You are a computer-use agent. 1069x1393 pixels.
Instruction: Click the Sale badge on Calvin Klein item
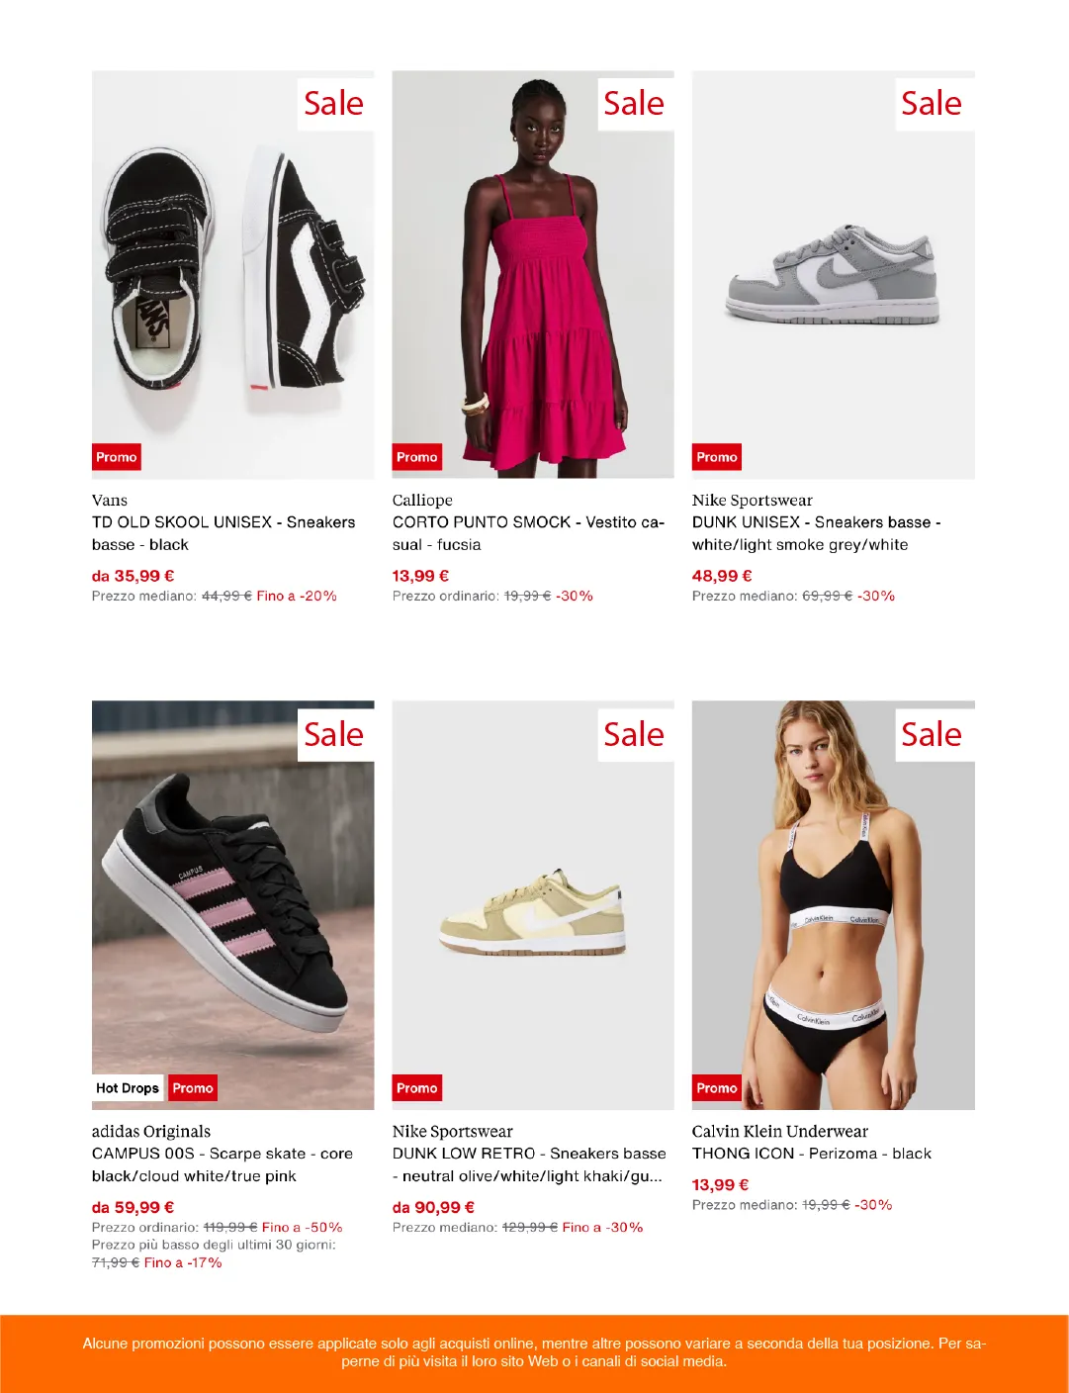point(933,735)
